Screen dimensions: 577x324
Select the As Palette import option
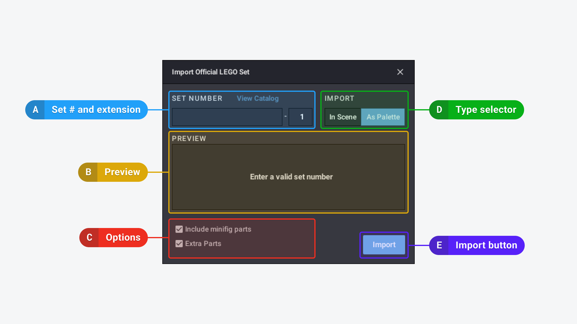pos(383,117)
